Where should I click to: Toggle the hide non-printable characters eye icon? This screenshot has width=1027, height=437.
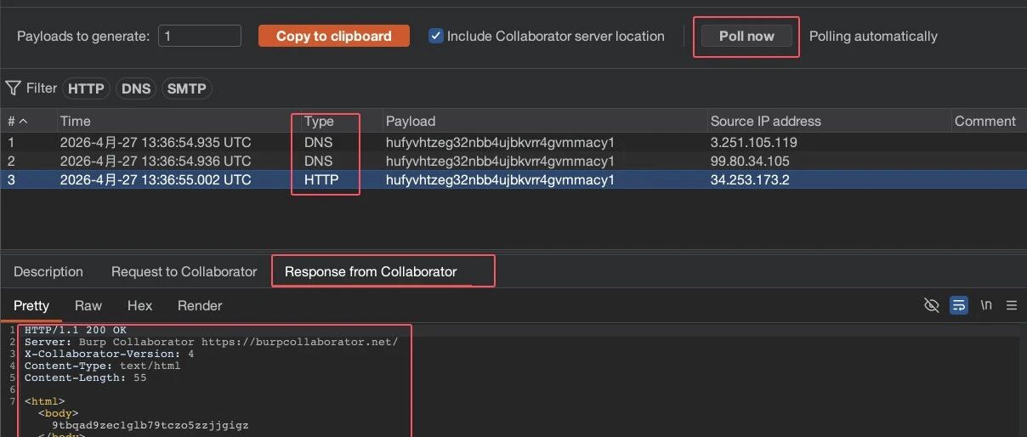(x=932, y=305)
